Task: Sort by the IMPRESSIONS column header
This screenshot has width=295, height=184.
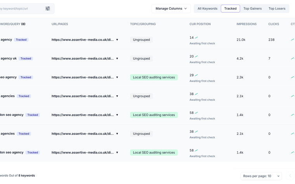Action: click(x=246, y=24)
